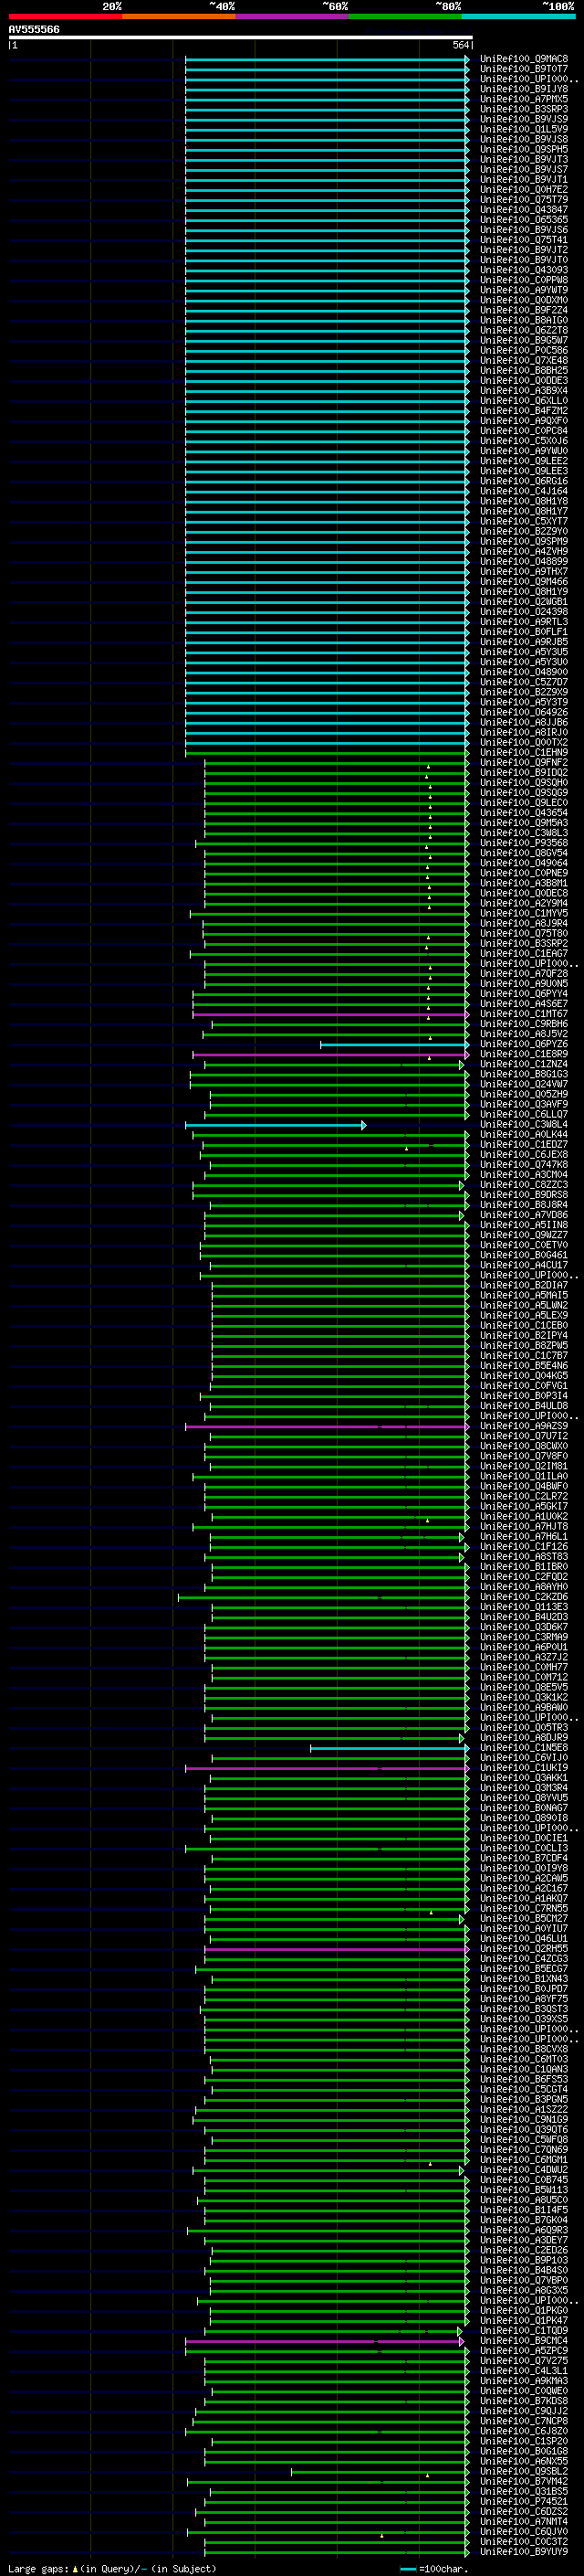This screenshot has width=584, height=2576.
Task: Click the green alignment bar for B9YUY9
Action: pos(337,2552)
